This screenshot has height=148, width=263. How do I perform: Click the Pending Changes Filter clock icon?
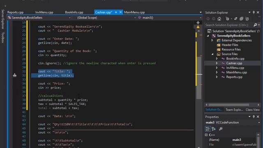(x=227, y=19)
